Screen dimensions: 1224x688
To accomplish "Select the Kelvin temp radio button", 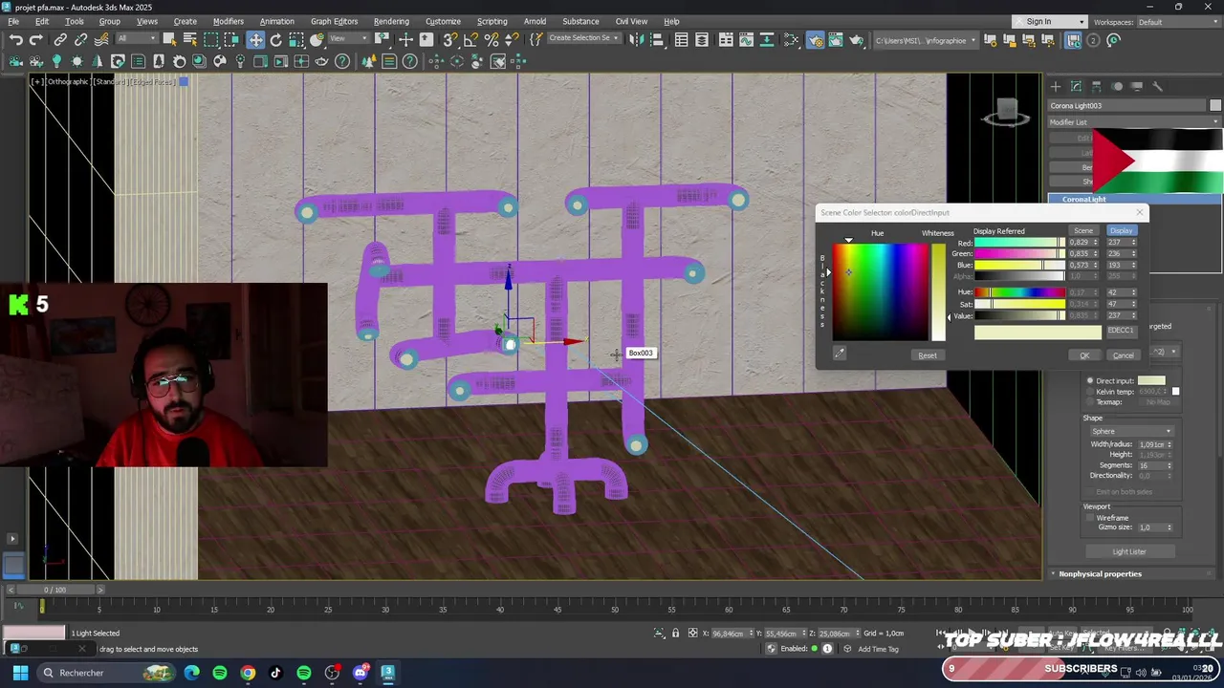I will (1090, 392).
